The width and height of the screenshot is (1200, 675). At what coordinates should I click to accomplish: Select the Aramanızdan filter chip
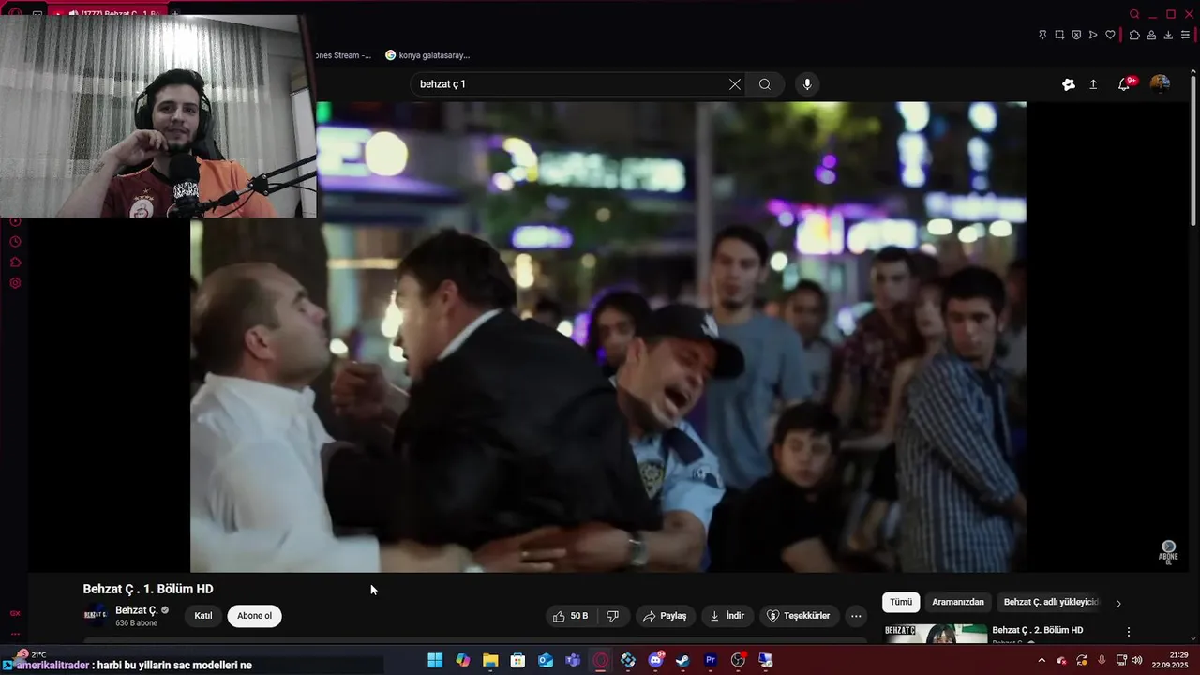point(958,602)
